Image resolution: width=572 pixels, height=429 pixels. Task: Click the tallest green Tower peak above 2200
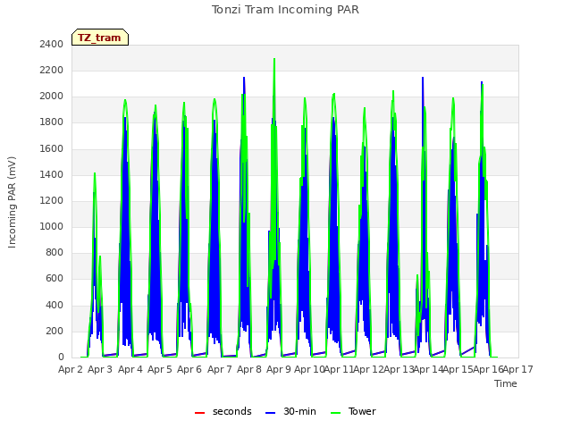(274, 59)
